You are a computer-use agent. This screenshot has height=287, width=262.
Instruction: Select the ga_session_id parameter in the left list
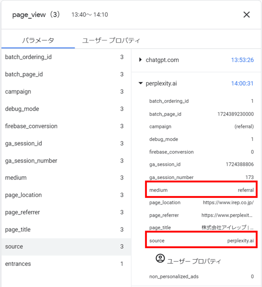pyautogui.click(x=66, y=143)
